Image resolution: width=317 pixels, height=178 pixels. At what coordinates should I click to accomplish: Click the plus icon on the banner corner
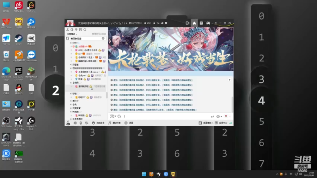coord(231,29)
